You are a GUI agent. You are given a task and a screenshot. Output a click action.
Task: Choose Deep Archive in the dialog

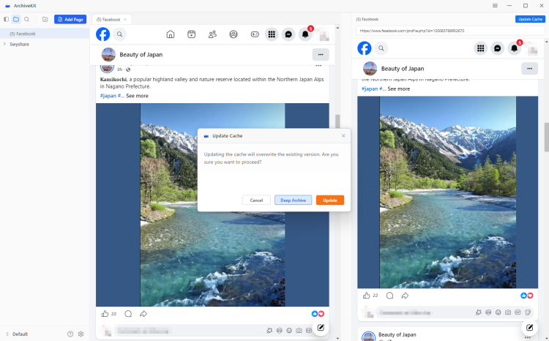point(293,200)
